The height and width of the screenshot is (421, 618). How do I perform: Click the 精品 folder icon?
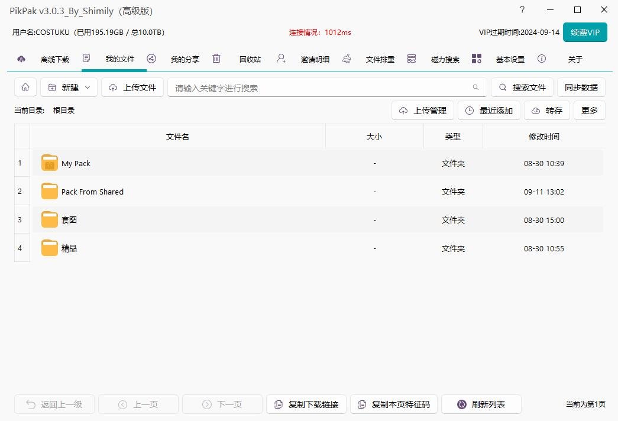pos(50,248)
